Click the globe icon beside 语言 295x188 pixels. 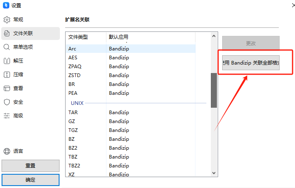[x=7, y=151]
